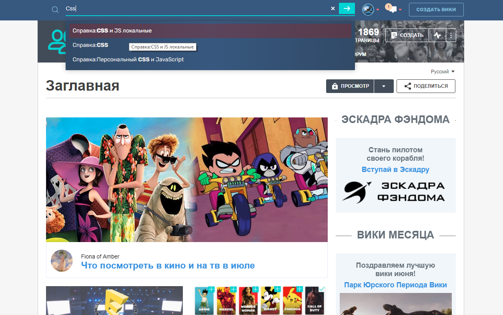Click the Fiona of Amber avatar

[x=62, y=260]
